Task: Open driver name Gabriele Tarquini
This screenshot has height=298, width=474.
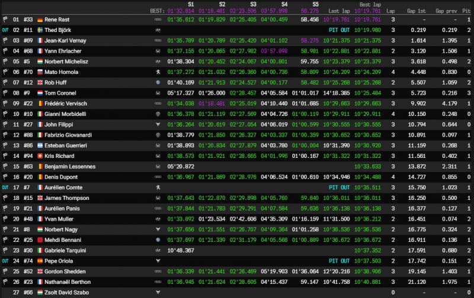Action: [x=65, y=250]
